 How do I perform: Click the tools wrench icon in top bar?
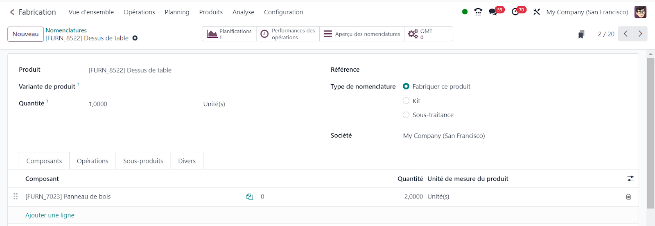536,12
